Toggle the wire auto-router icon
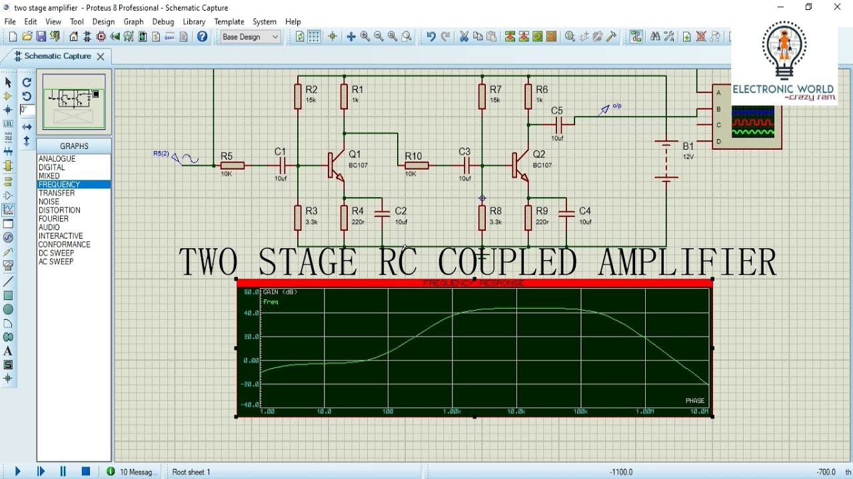The width and height of the screenshot is (853, 479). tap(636, 37)
